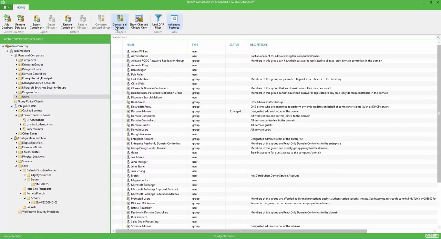Click the Use LDAP Filter funnel icon

coord(158,18)
